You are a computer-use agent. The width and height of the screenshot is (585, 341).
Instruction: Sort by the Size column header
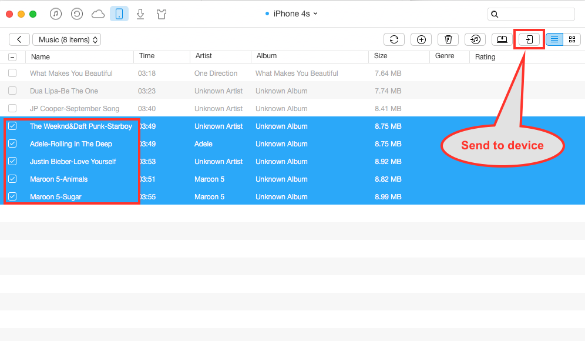pyautogui.click(x=381, y=56)
